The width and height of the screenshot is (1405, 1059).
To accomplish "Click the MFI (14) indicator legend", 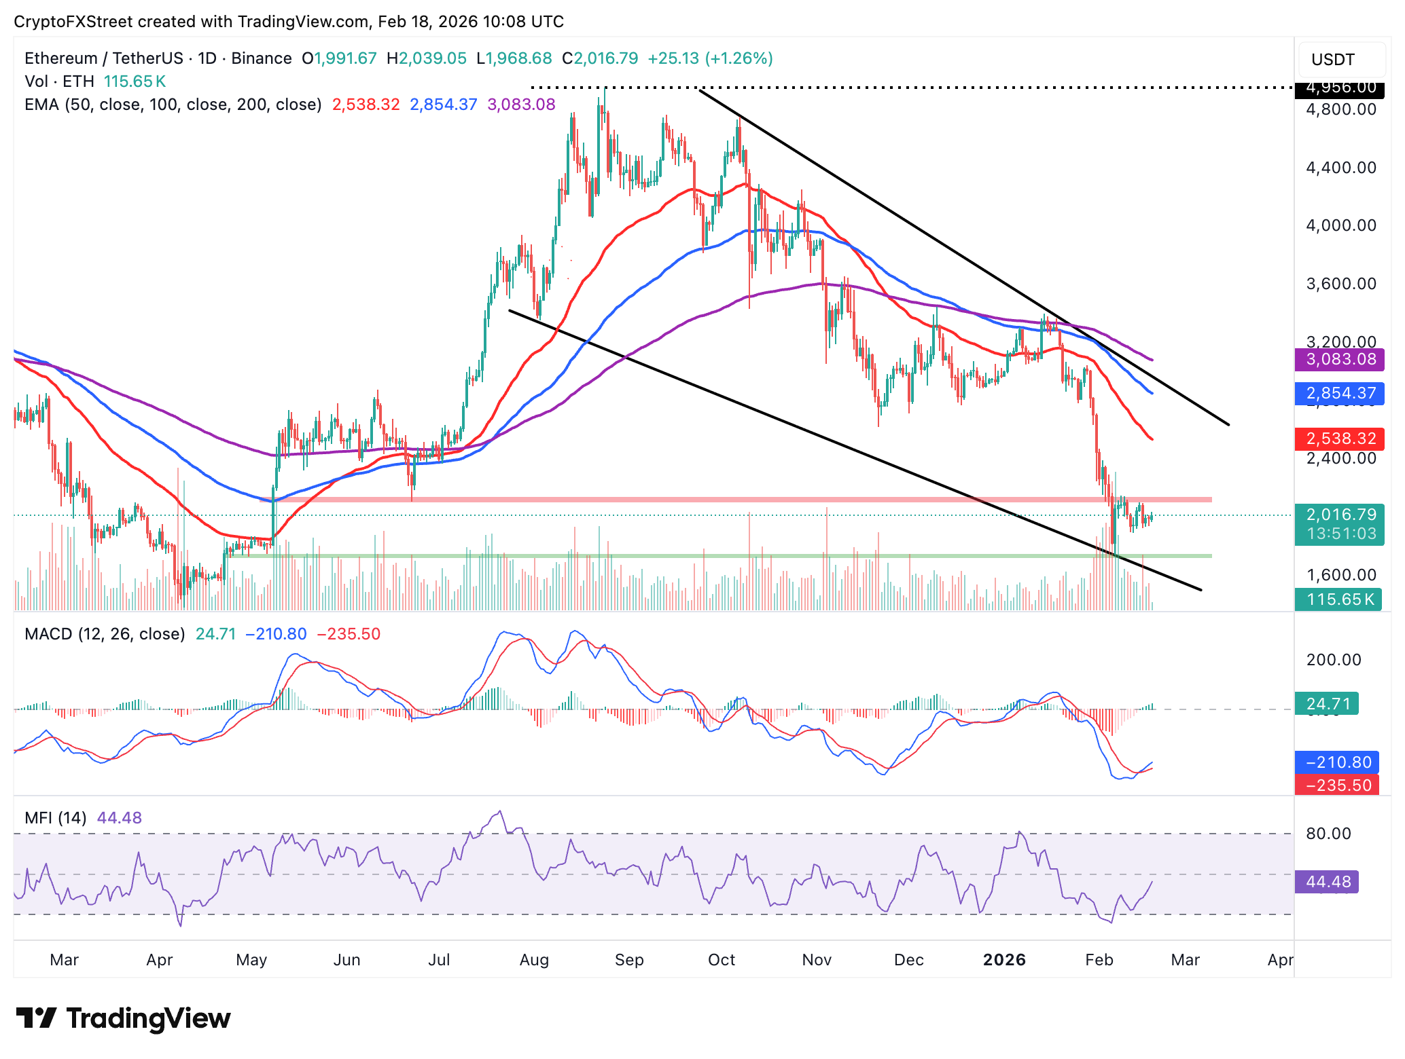I will tap(55, 818).
